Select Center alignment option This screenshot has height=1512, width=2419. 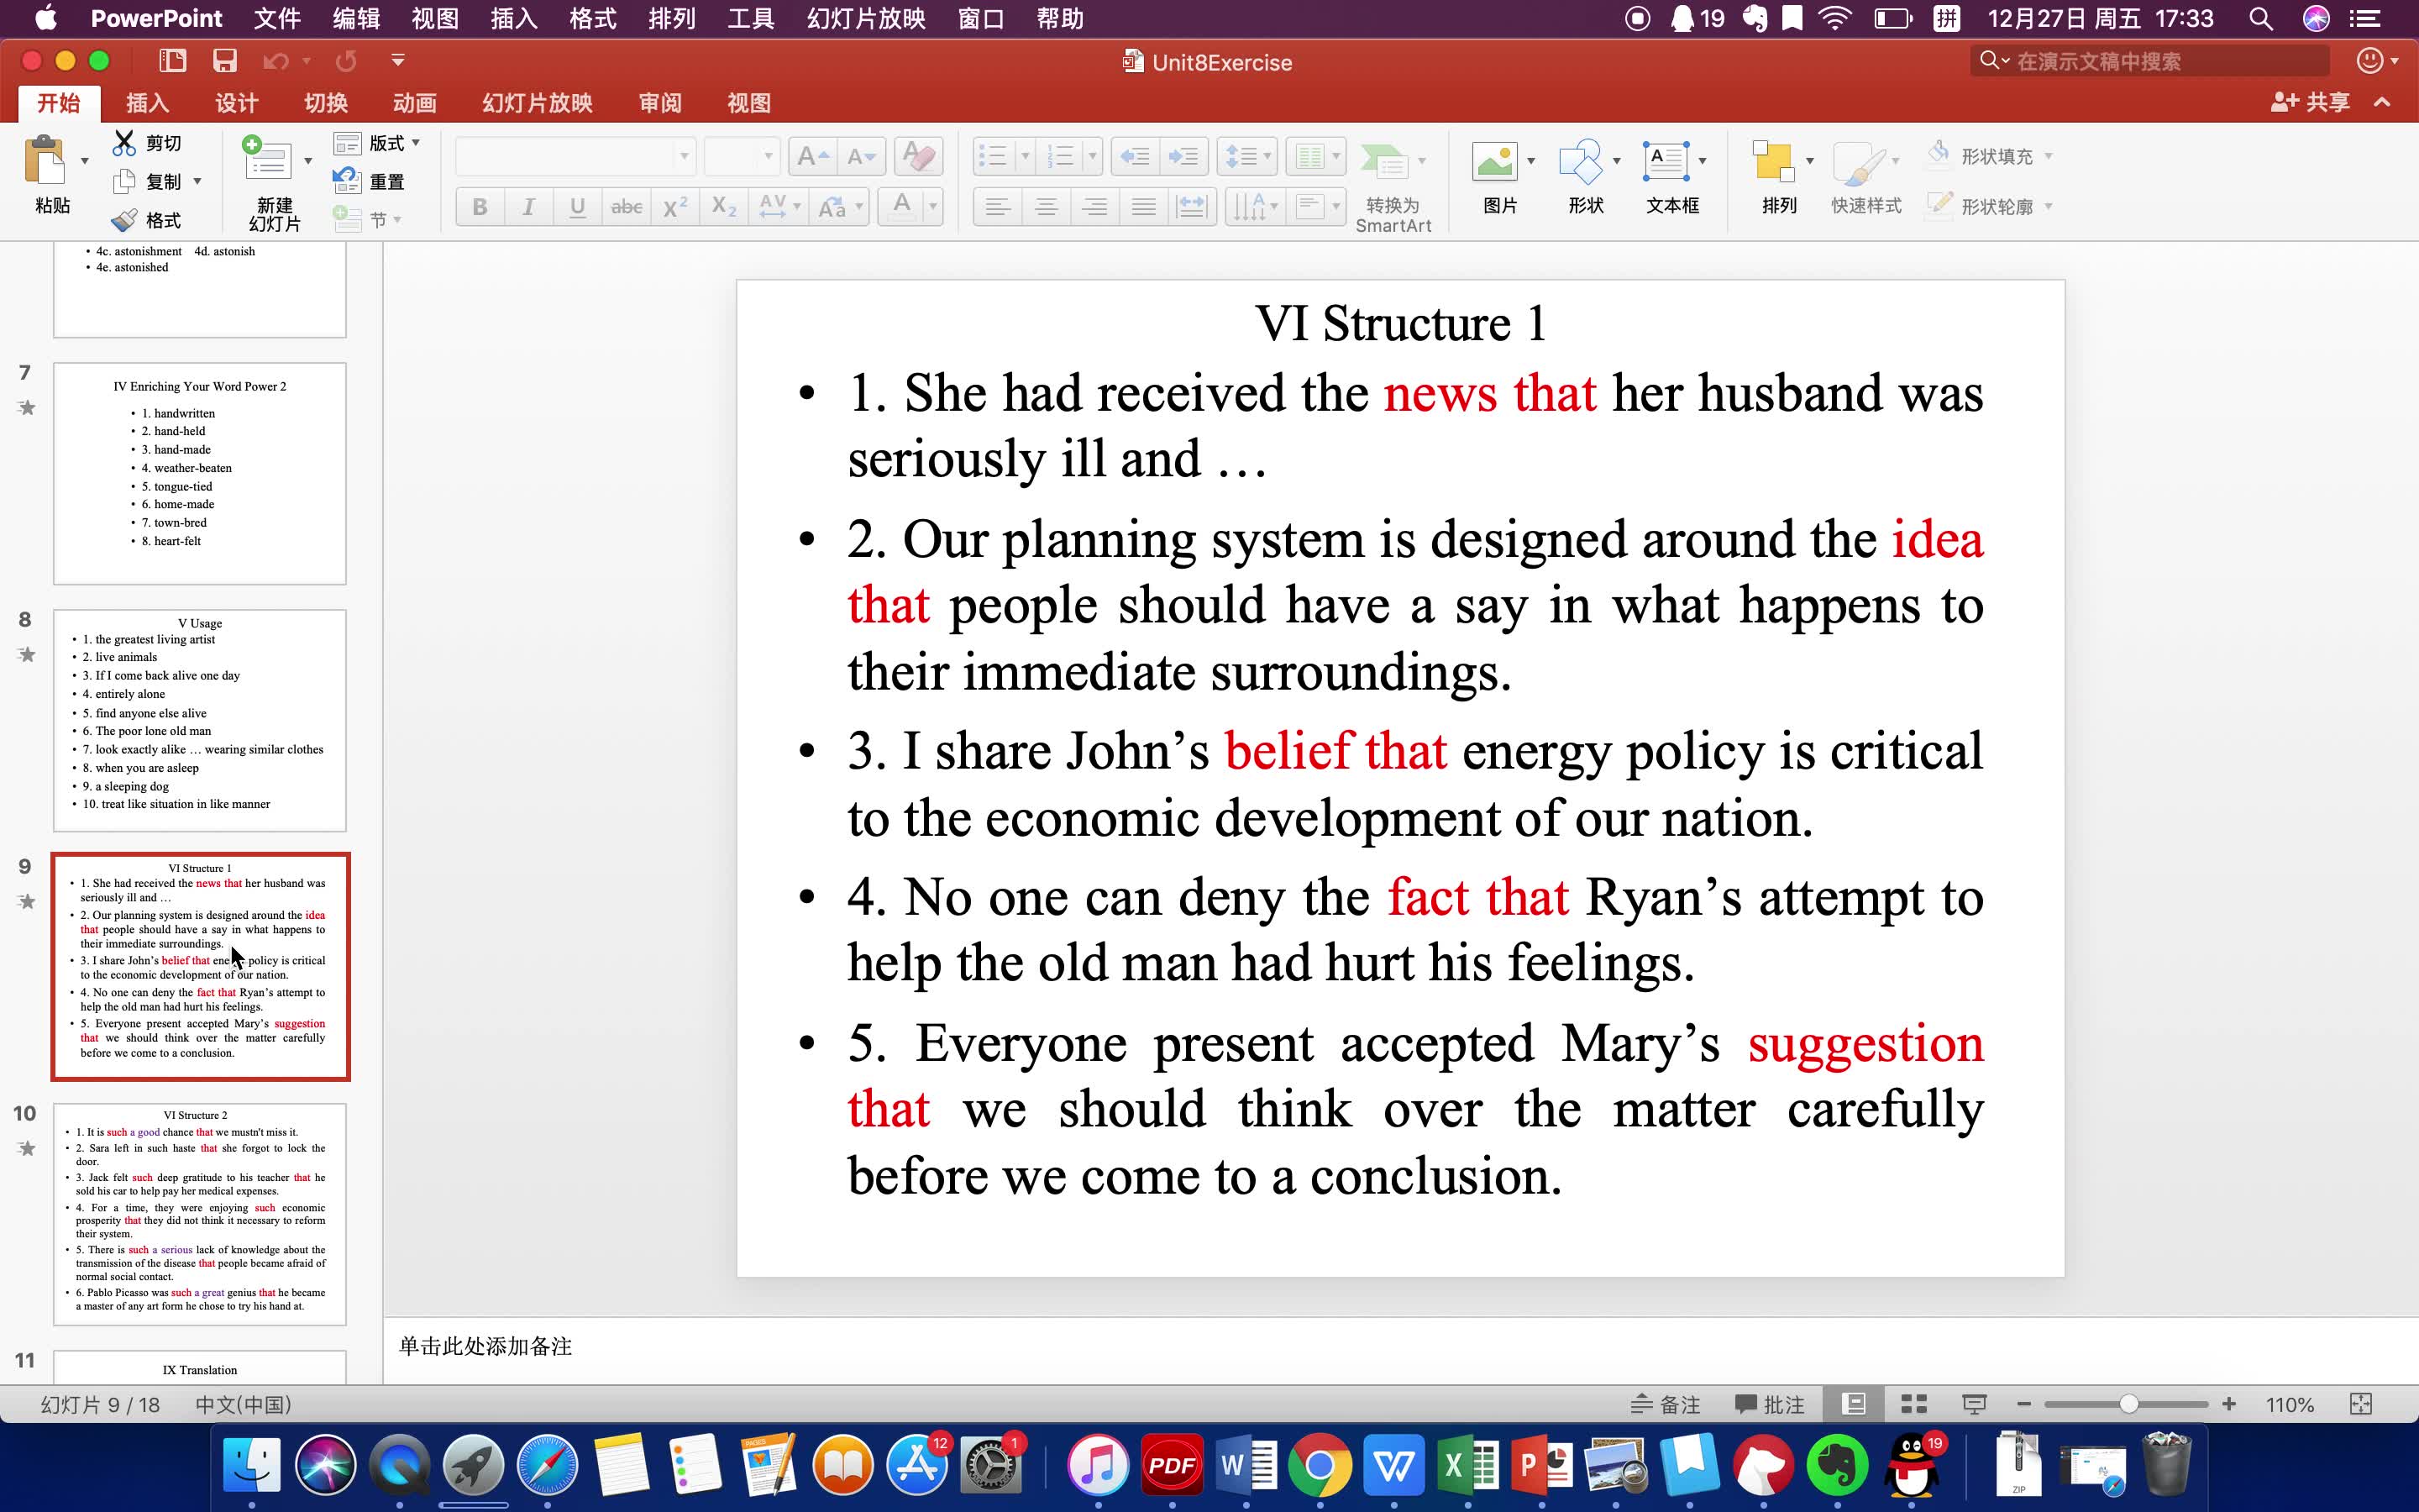[1046, 207]
